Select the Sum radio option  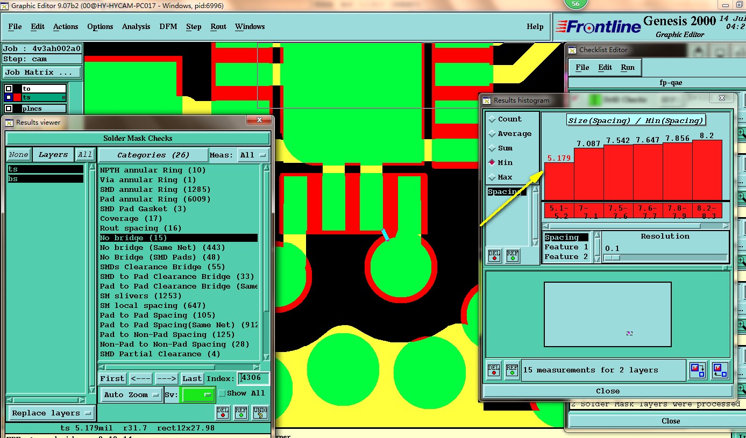tap(492, 148)
